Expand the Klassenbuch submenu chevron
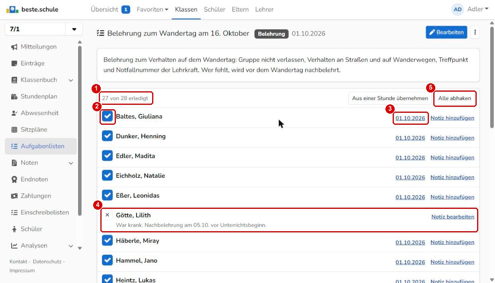 [x=71, y=80]
